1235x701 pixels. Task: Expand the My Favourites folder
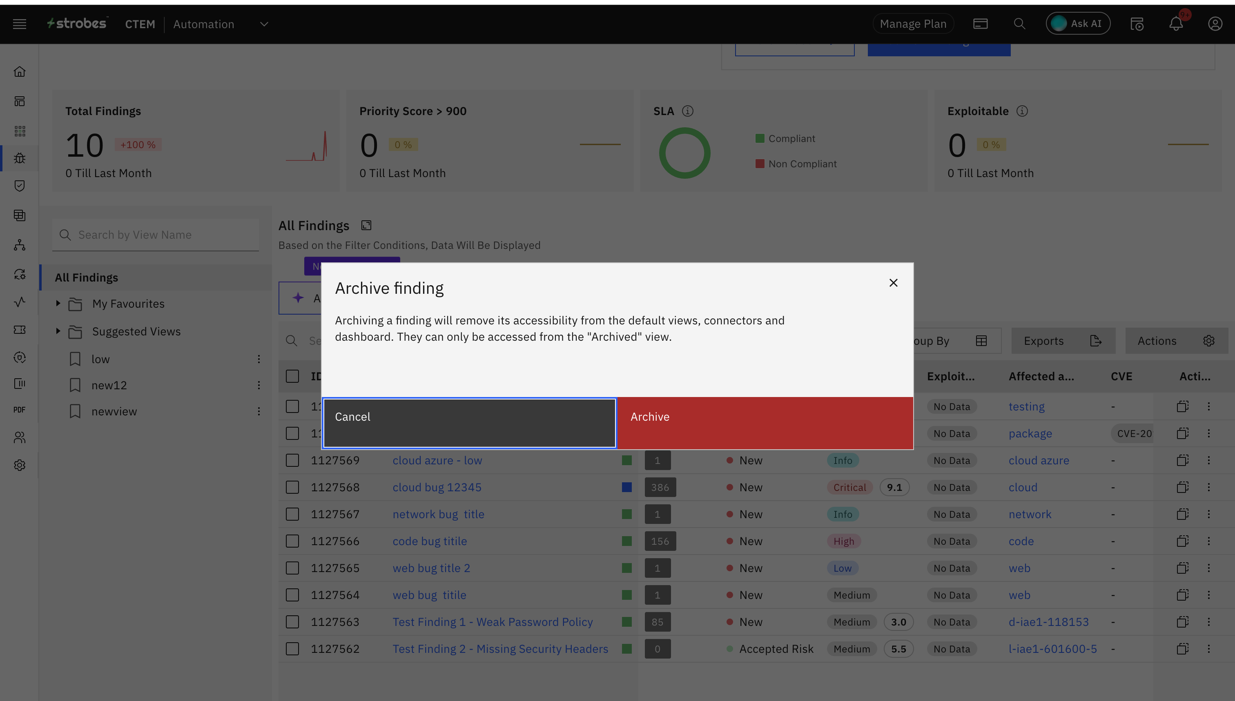pos(58,303)
